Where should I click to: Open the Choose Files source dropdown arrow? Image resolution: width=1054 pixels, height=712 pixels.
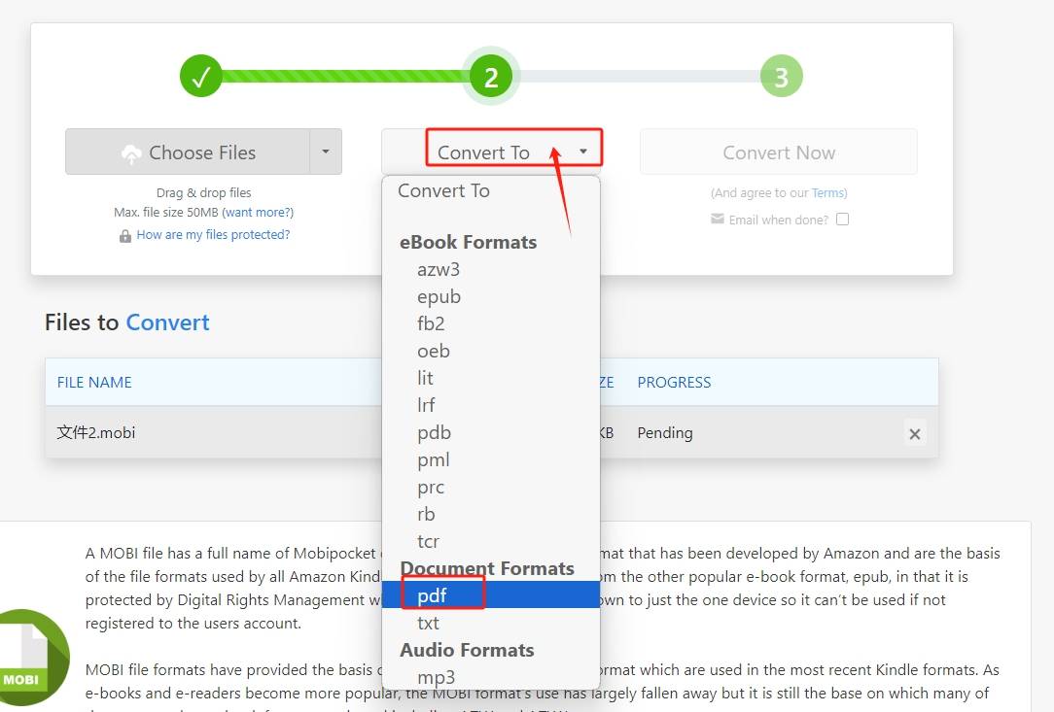click(326, 153)
